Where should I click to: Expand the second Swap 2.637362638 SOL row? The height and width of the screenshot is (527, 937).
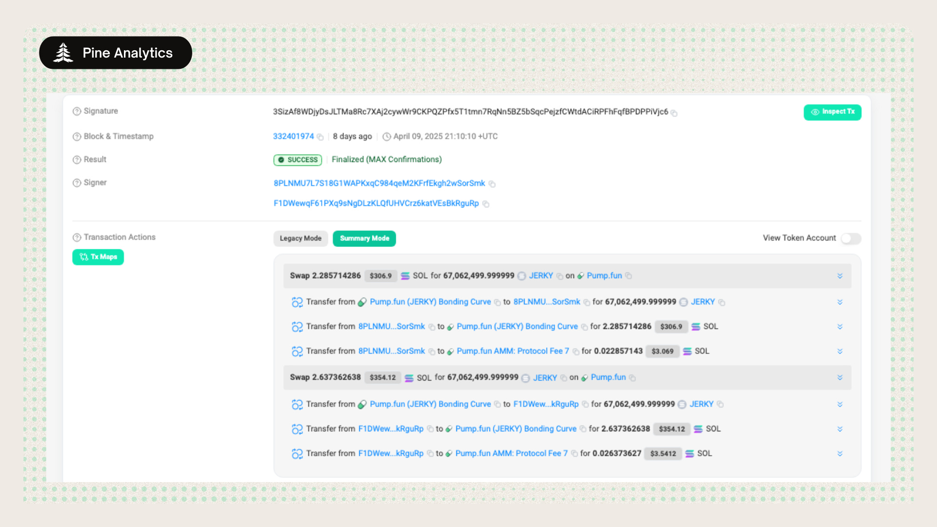(x=840, y=378)
